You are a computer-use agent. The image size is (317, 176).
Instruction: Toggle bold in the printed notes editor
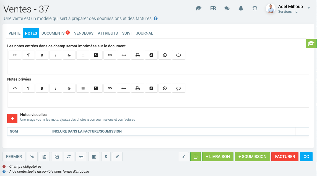tap(42, 55)
